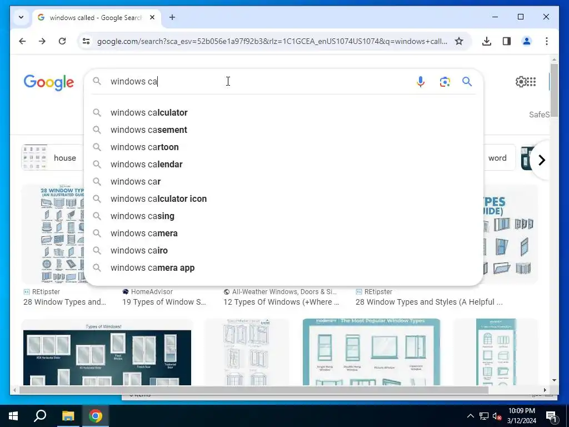
Task: Open the dark 'Types of Windows!' image thumbnail
Action: 107,352
